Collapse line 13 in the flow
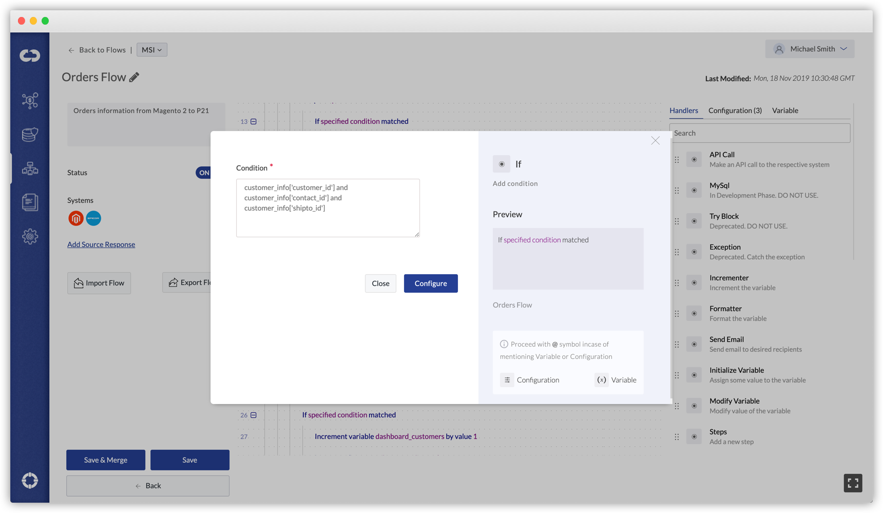883x513 pixels. [x=254, y=122]
